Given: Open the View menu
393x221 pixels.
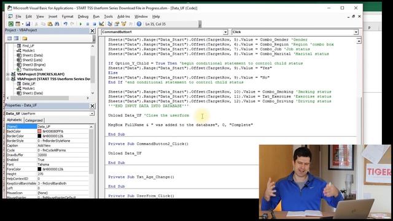Looking at the screenshot, I should click(40, 17).
